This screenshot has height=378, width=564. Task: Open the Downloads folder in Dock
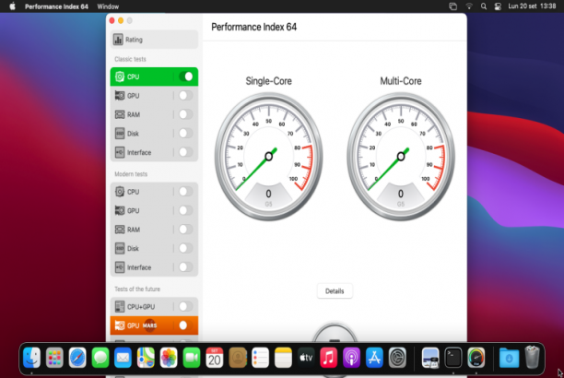pyautogui.click(x=510, y=358)
